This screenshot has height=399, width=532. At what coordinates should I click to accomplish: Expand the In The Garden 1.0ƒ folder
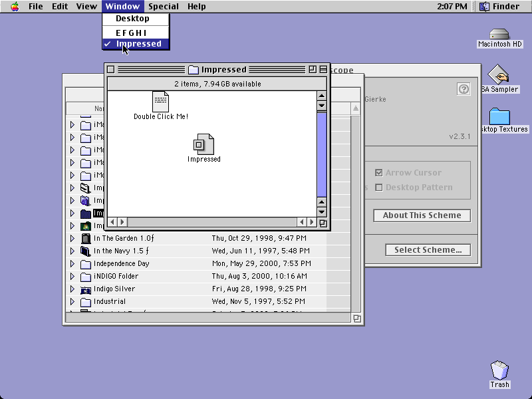click(x=72, y=238)
